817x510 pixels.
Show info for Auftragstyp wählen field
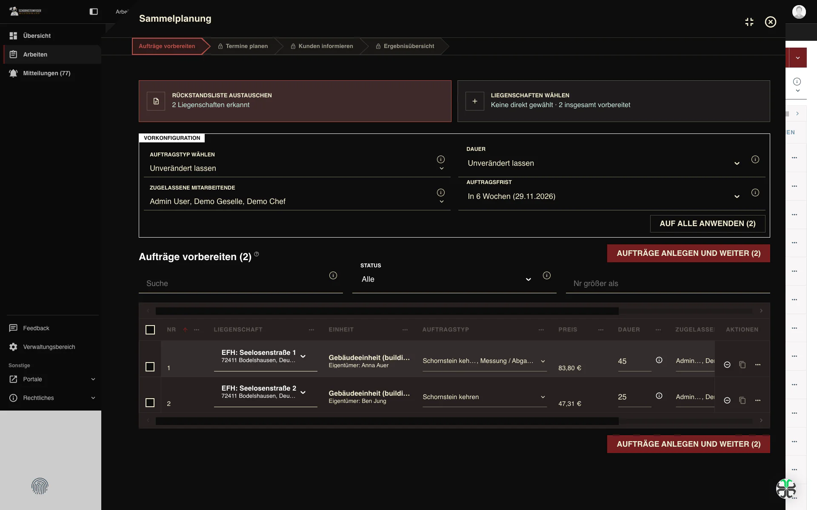tap(441, 159)
